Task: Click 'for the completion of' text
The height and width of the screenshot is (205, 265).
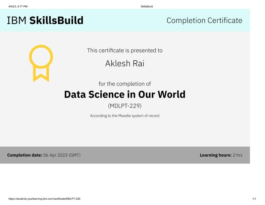Action: [125, 84]
